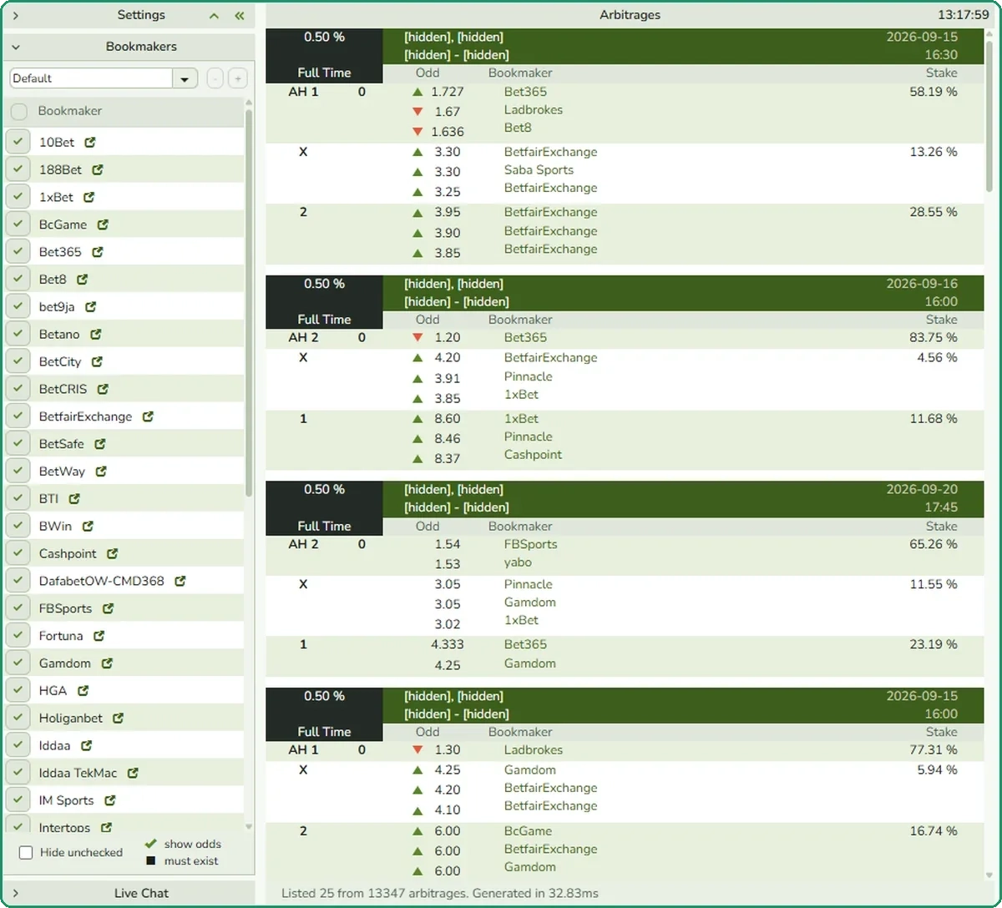1002x908 pixels.
Task: Open external link icon beside Iddaa TekMac
Action: (x=133, y=773)
